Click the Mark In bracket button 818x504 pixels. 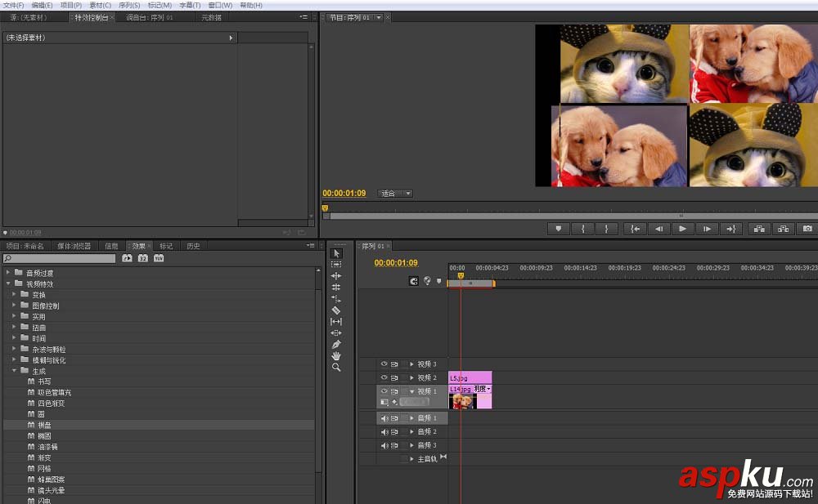[582, 229]
